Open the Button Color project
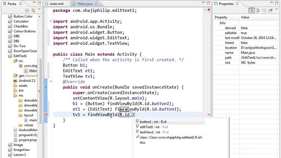The width and height of the screenshot is (281, 158). tap(23, 16)
